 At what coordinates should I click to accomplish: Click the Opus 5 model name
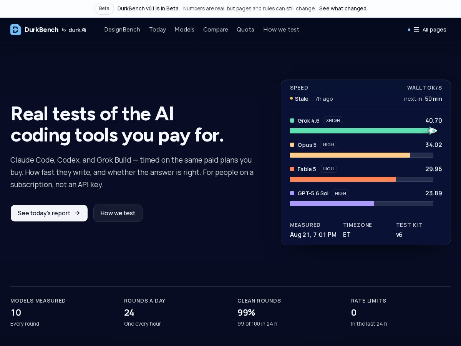coord(307,145)
